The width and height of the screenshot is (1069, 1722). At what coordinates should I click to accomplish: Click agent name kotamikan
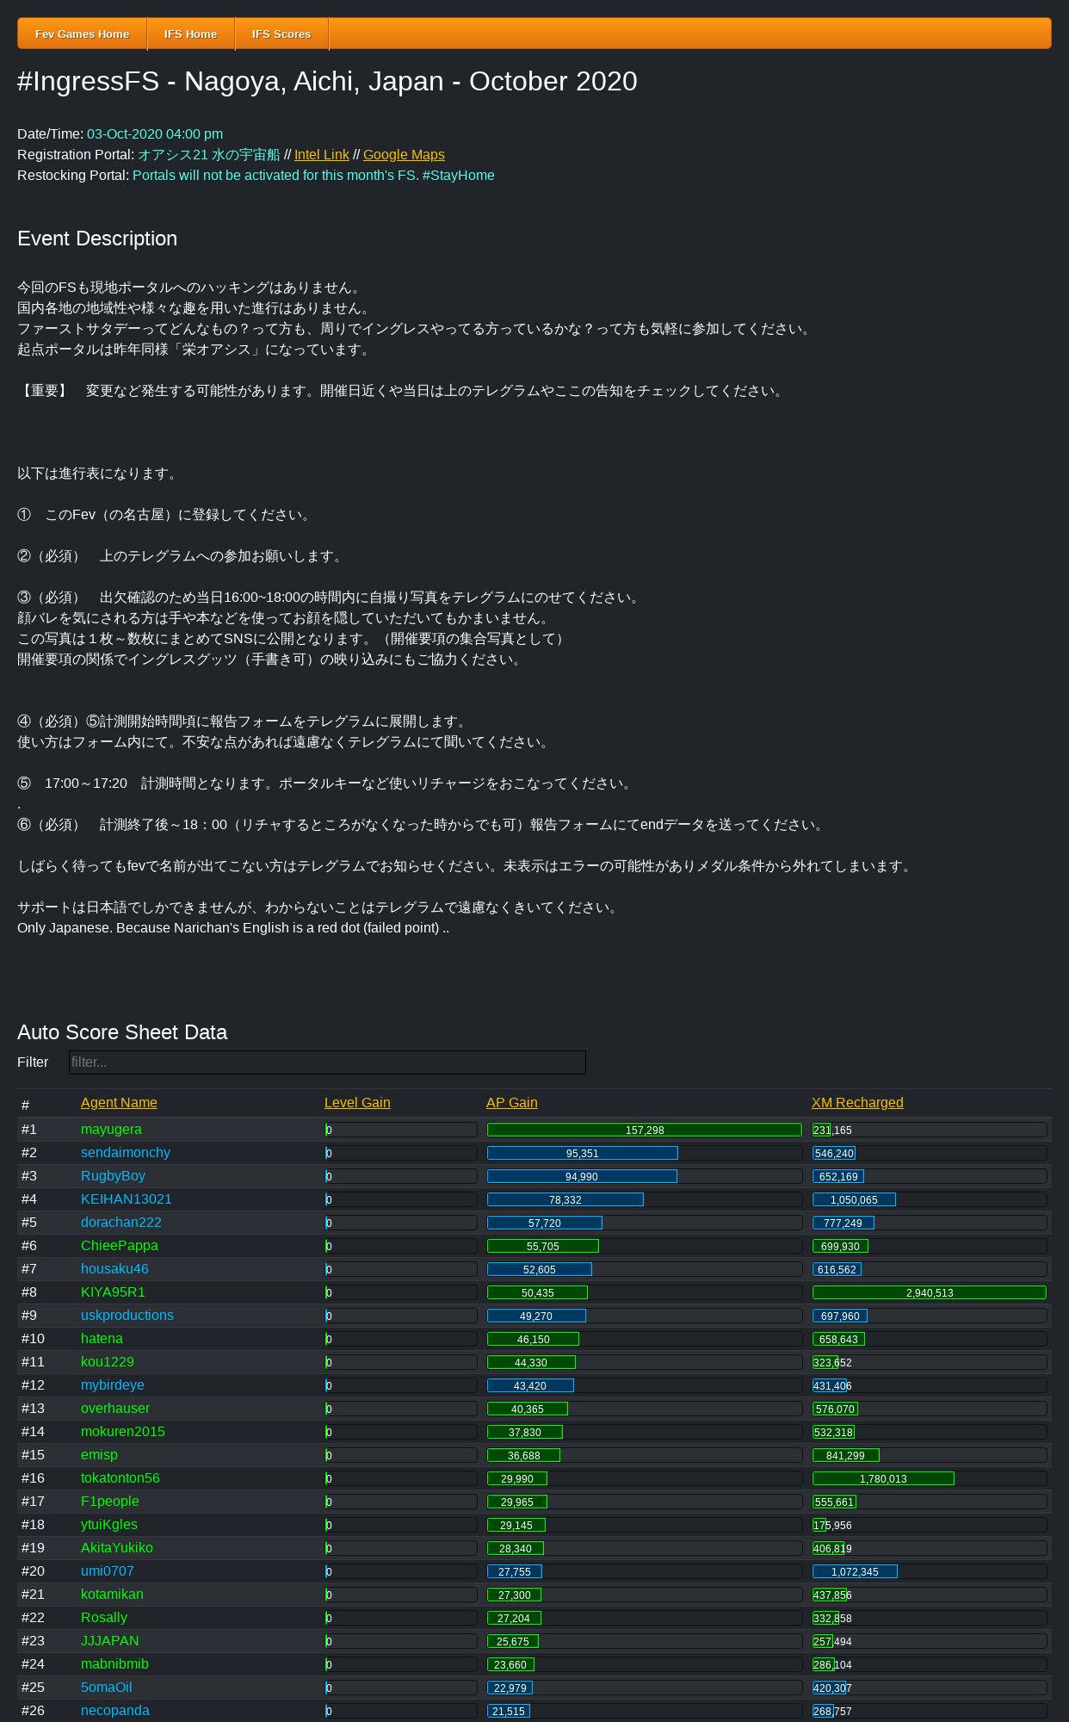click(x=112, y=1595)
